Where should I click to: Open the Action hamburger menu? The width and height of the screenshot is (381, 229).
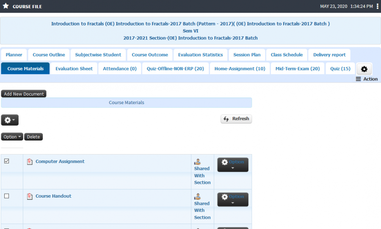click(367, 79)
